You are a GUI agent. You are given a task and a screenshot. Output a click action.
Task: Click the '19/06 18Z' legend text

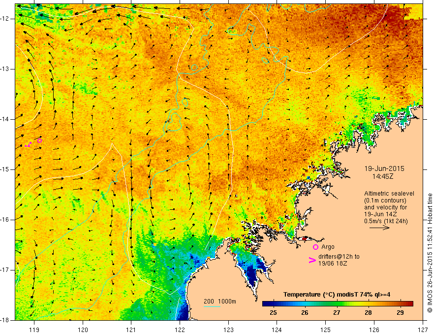(333, 264)
